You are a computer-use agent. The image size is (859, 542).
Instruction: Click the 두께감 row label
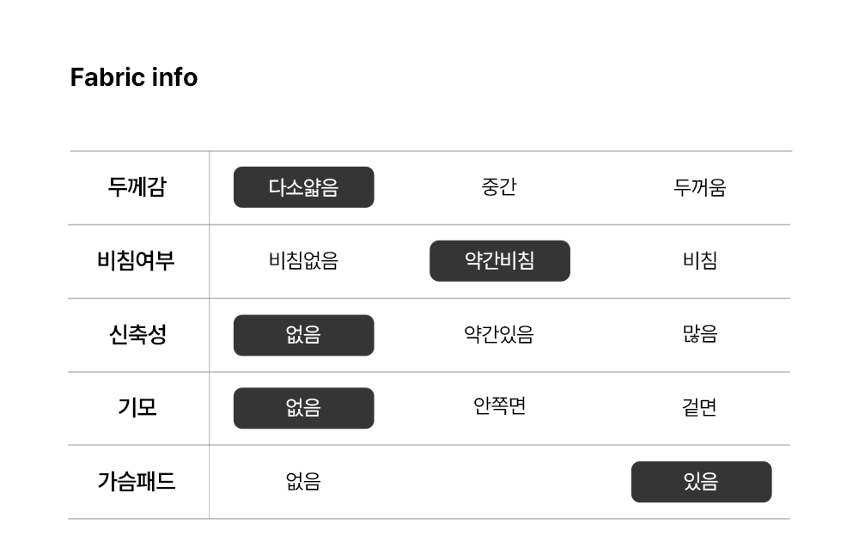click(x=137, y=187)
